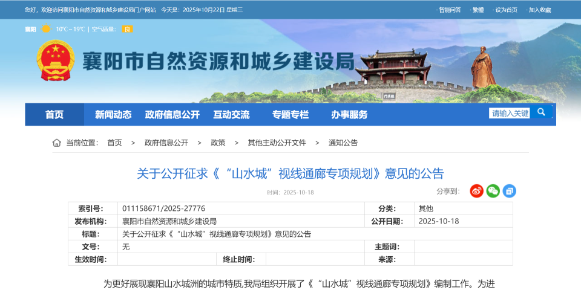Go to 其他主动公开文件 in breadcrumb
Image resolution: width=581 pixels, height=290 pixels.
277,143
